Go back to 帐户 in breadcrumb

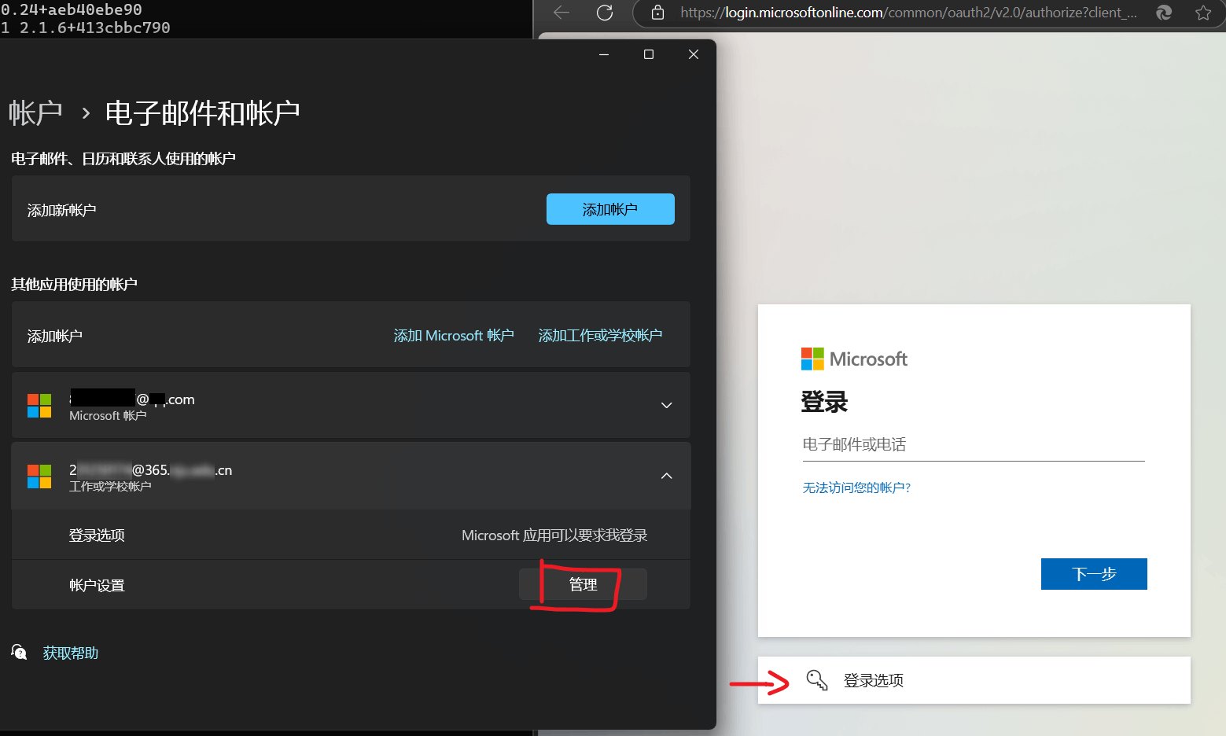tap(35, 113)
